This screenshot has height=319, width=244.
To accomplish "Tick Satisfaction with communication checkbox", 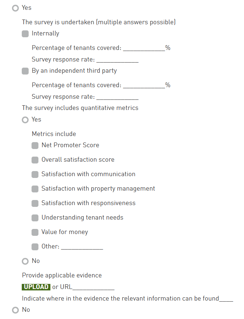I will point(35,174).
